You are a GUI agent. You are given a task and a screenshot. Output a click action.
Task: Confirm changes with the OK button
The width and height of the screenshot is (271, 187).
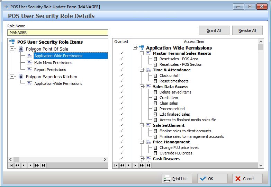point(213,179)
